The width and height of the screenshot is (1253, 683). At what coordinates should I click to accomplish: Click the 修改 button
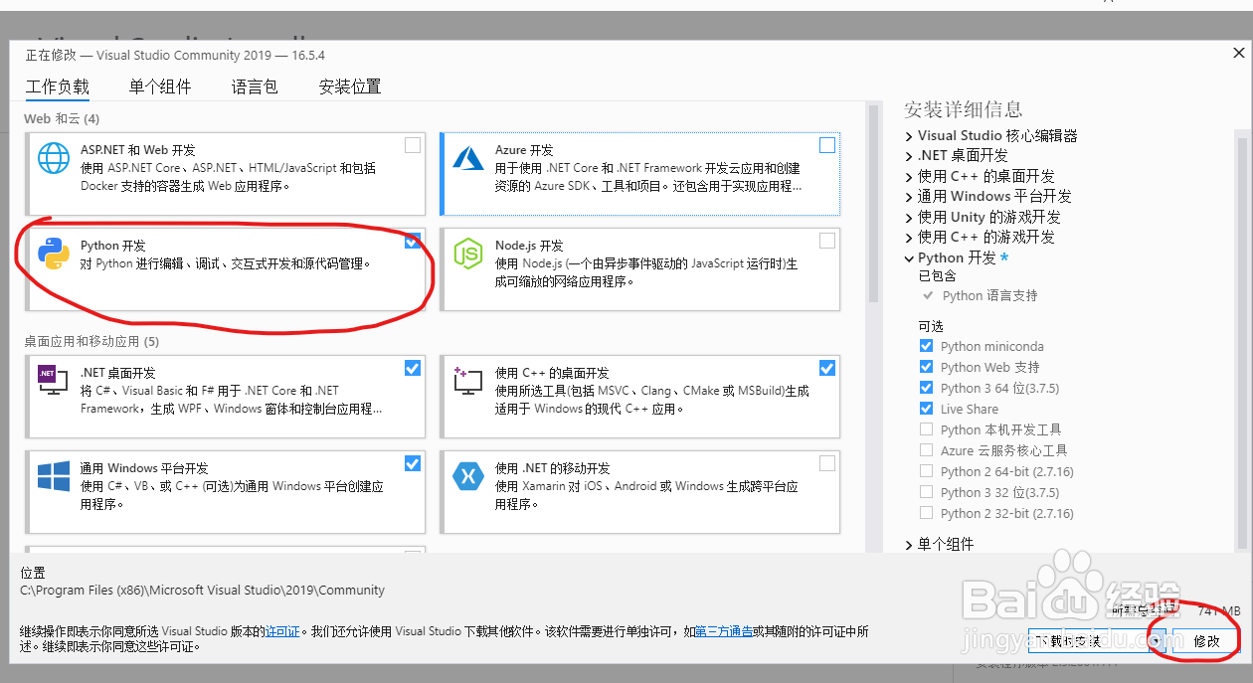[x=1205, y=641]
